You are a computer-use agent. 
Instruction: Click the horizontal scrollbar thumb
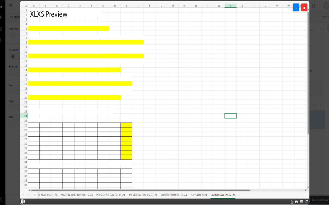click(140, 190)
